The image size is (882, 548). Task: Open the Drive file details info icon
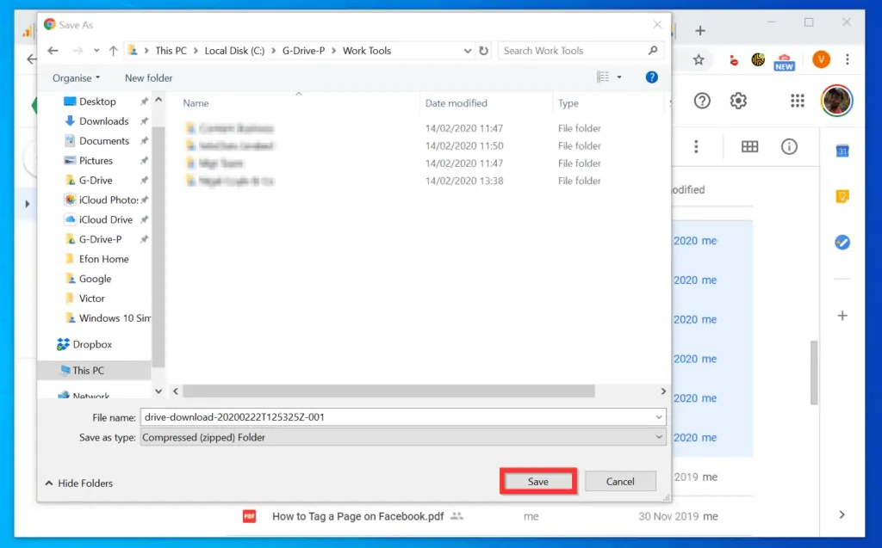pos(789,146)
